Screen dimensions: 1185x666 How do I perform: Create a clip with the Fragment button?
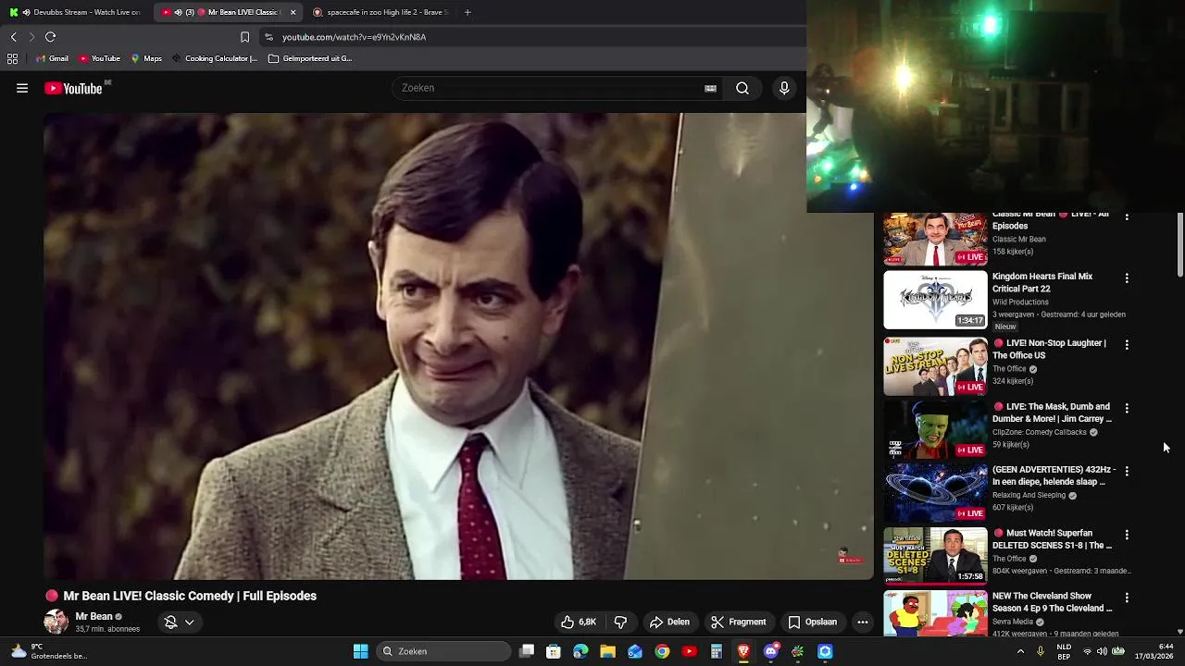[739, 622]
